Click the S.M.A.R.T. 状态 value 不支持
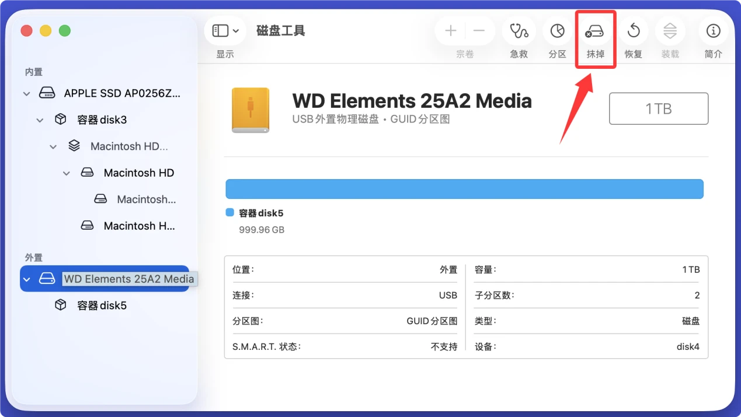Image resolution: width=741 pixels, height=417 pixels. 444,346
